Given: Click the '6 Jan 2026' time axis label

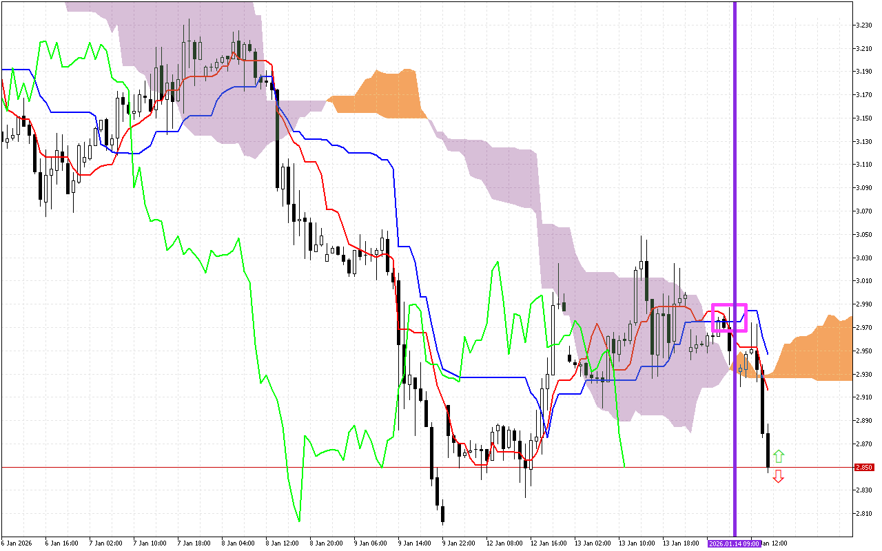Looking at the screenshot, I should click(17, 543).
